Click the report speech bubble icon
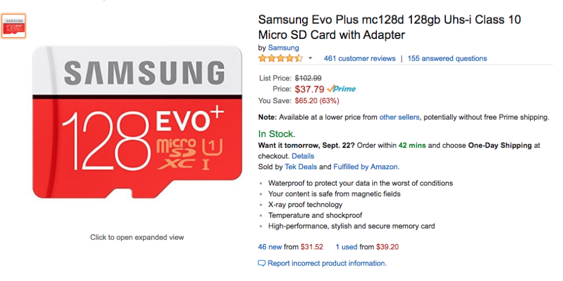Viewport: 563px width, 281px height. [262, 263]
